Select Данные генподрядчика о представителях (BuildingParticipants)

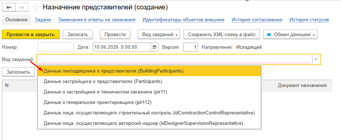pyautogui.click(x=150, y=71)
